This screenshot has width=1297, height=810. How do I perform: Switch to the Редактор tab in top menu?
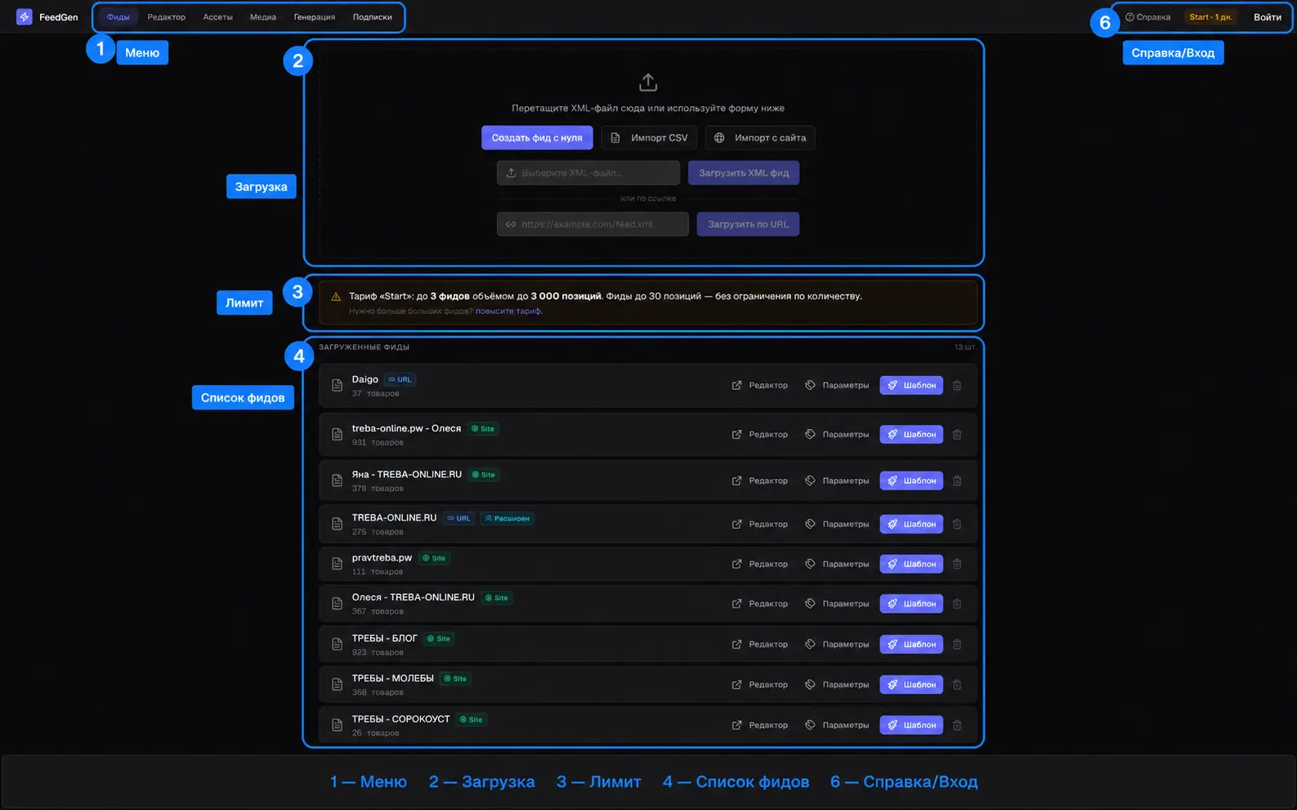tap(167, 17)
